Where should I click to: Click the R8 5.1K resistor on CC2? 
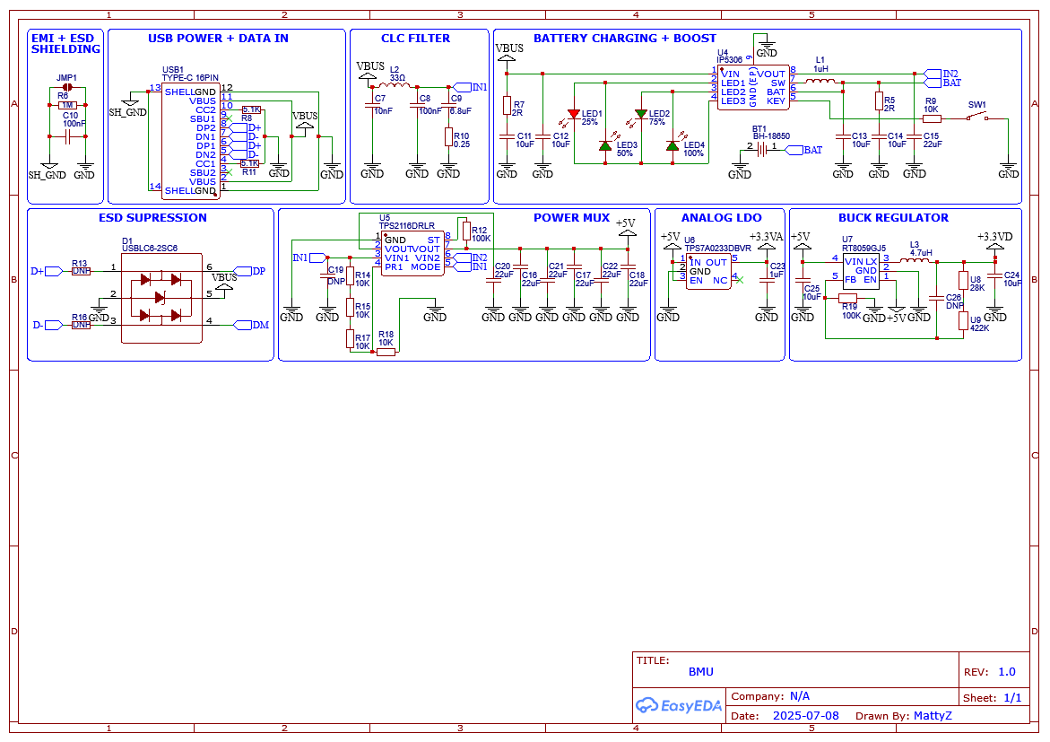[x=251, y=110]
